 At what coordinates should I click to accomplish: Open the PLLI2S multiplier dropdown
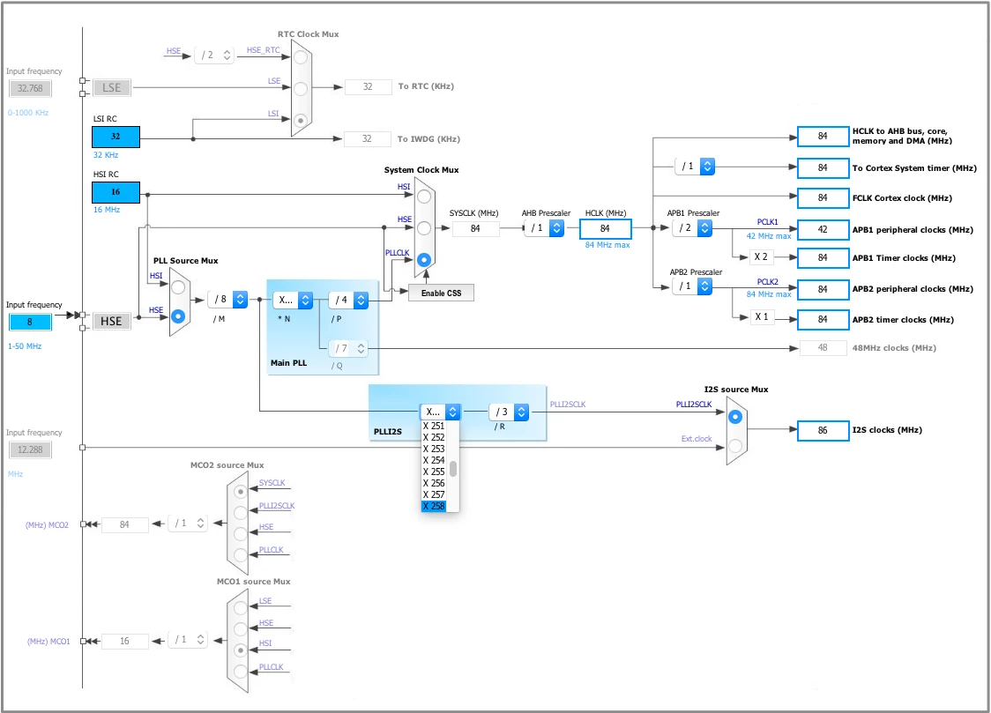(x=441, y=412)
